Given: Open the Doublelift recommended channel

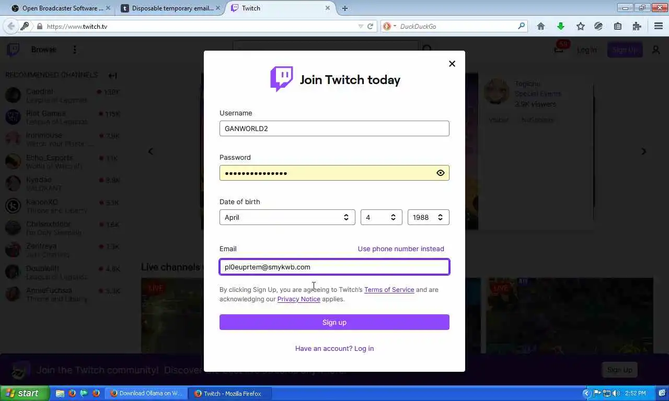Looking at the screenshot, I should [63, 272].
